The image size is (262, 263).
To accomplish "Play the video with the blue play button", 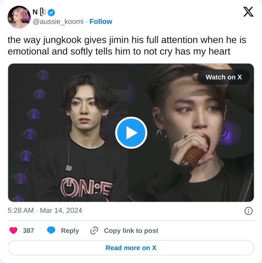I will (x=131, y=132).
